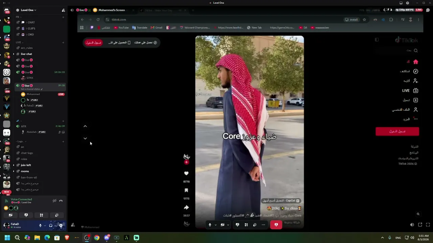Open the Discord inbox icon
The width and height of the screenshot is (433, 243).
pyautogui.click(x=401, y=3)
